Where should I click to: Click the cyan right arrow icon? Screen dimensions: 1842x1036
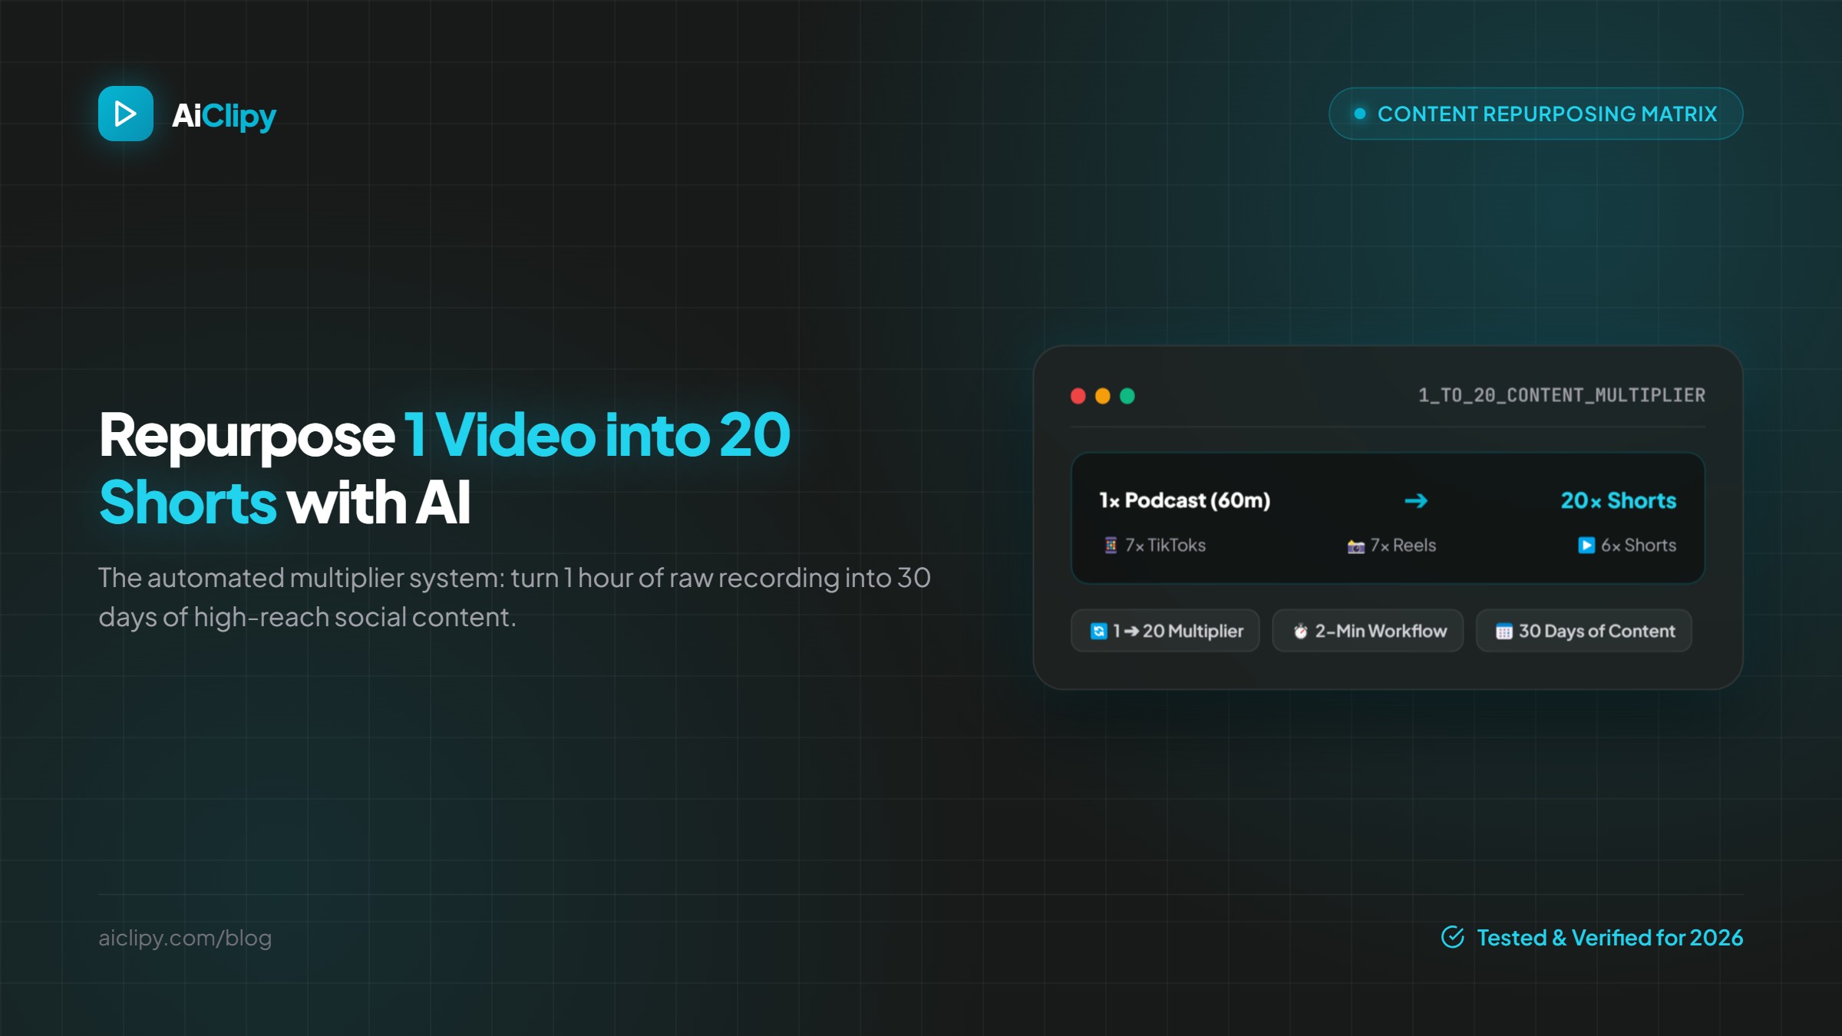point(1416,501)
